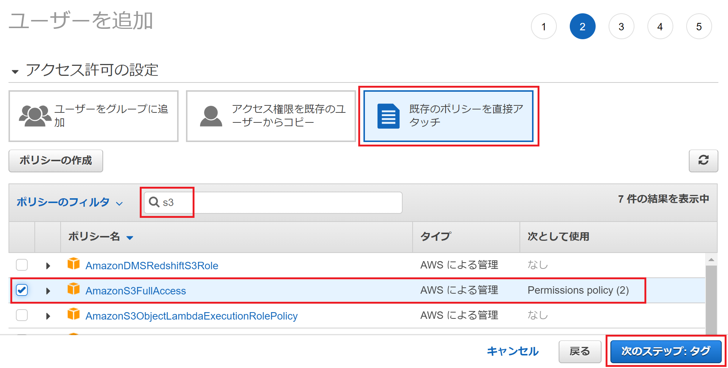Open the AmazonS3FullAccess policy link
The image size is (728, 368).
tap(136, 291)
